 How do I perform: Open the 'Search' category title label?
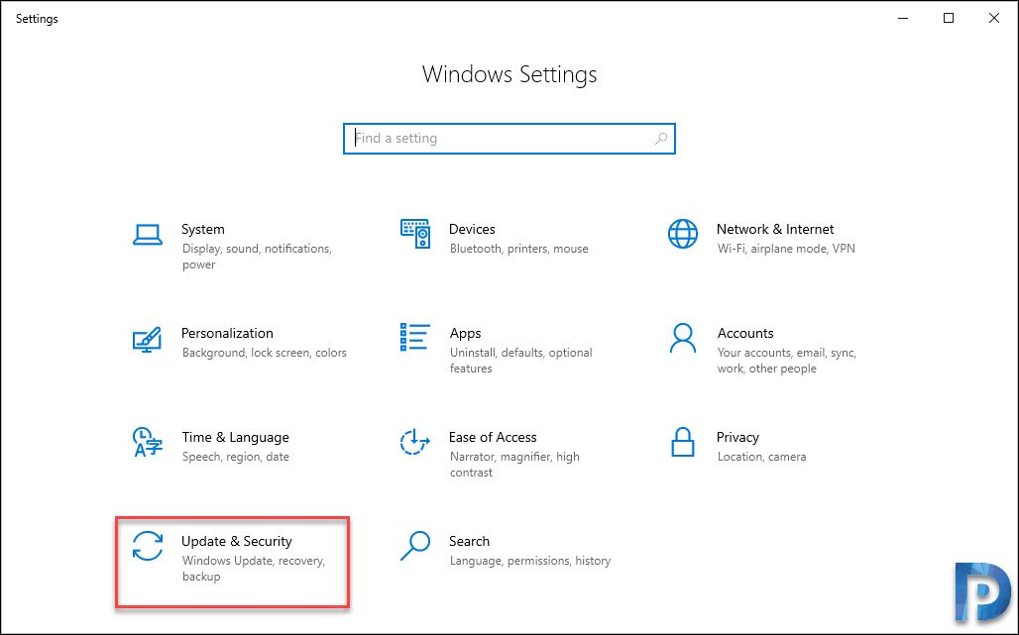tap(469, 542)
